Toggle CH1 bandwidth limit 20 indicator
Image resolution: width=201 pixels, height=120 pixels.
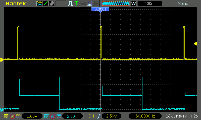12,116
